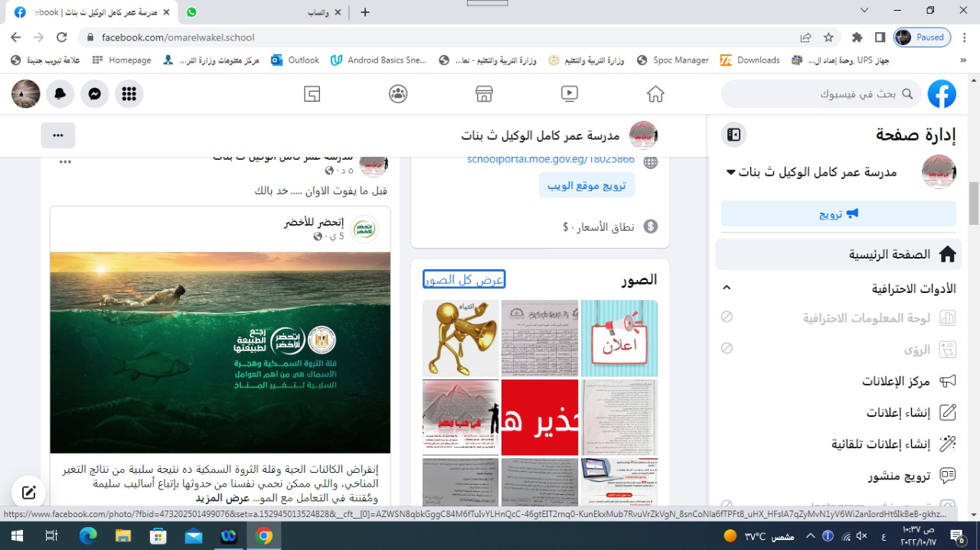980x550 pixels.
Task: Open the Groups icon
Action: pyautogui.click(x=397, y=94)
